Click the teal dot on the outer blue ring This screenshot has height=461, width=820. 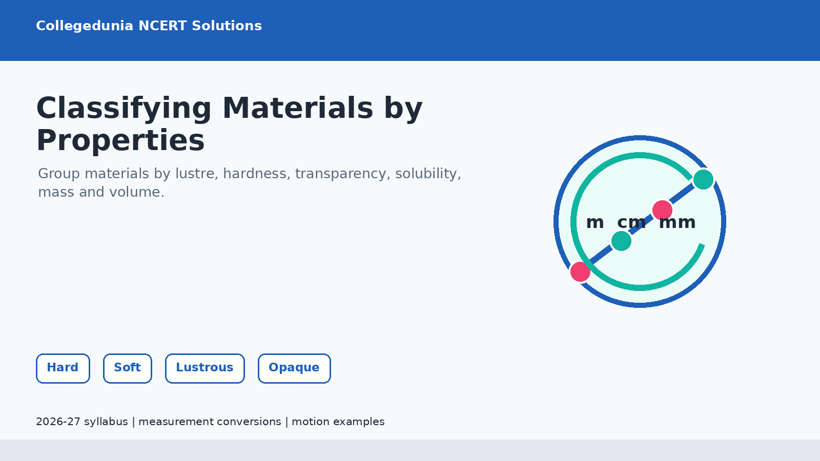tap(703, 179)
